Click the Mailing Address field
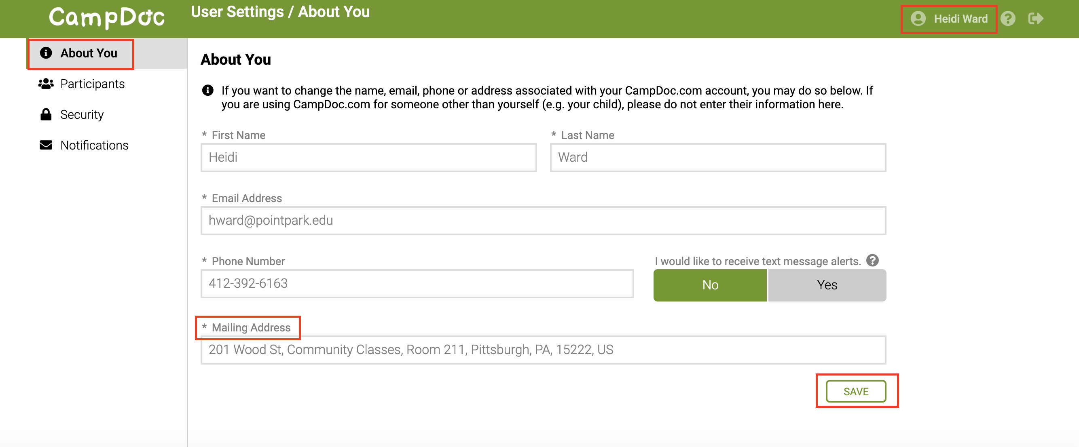The height and width of the screenshot is (447, 1079). (543, 350)
